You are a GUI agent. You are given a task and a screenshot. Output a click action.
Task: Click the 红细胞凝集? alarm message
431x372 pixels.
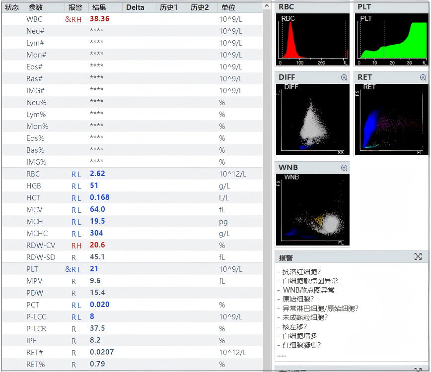[301, 345]
